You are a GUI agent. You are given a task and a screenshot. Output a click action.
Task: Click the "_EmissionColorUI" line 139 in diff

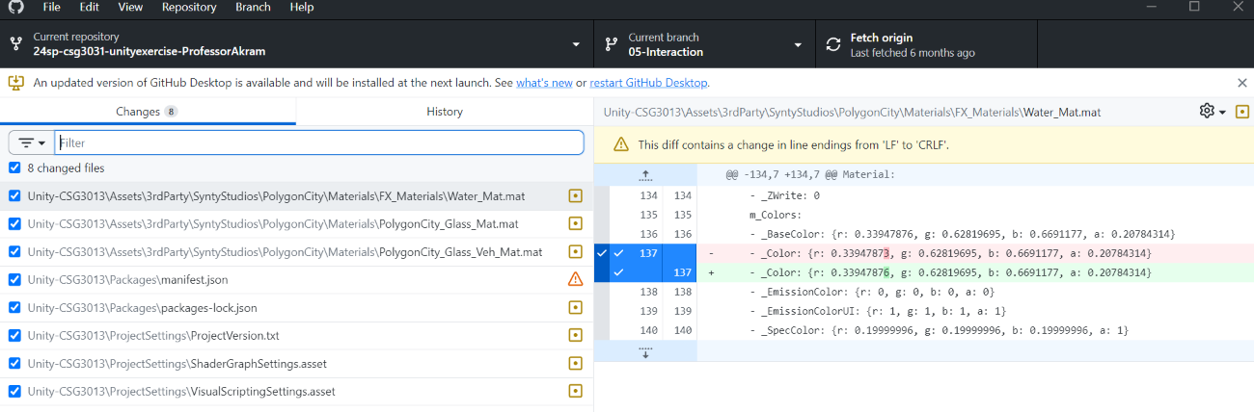975,311
